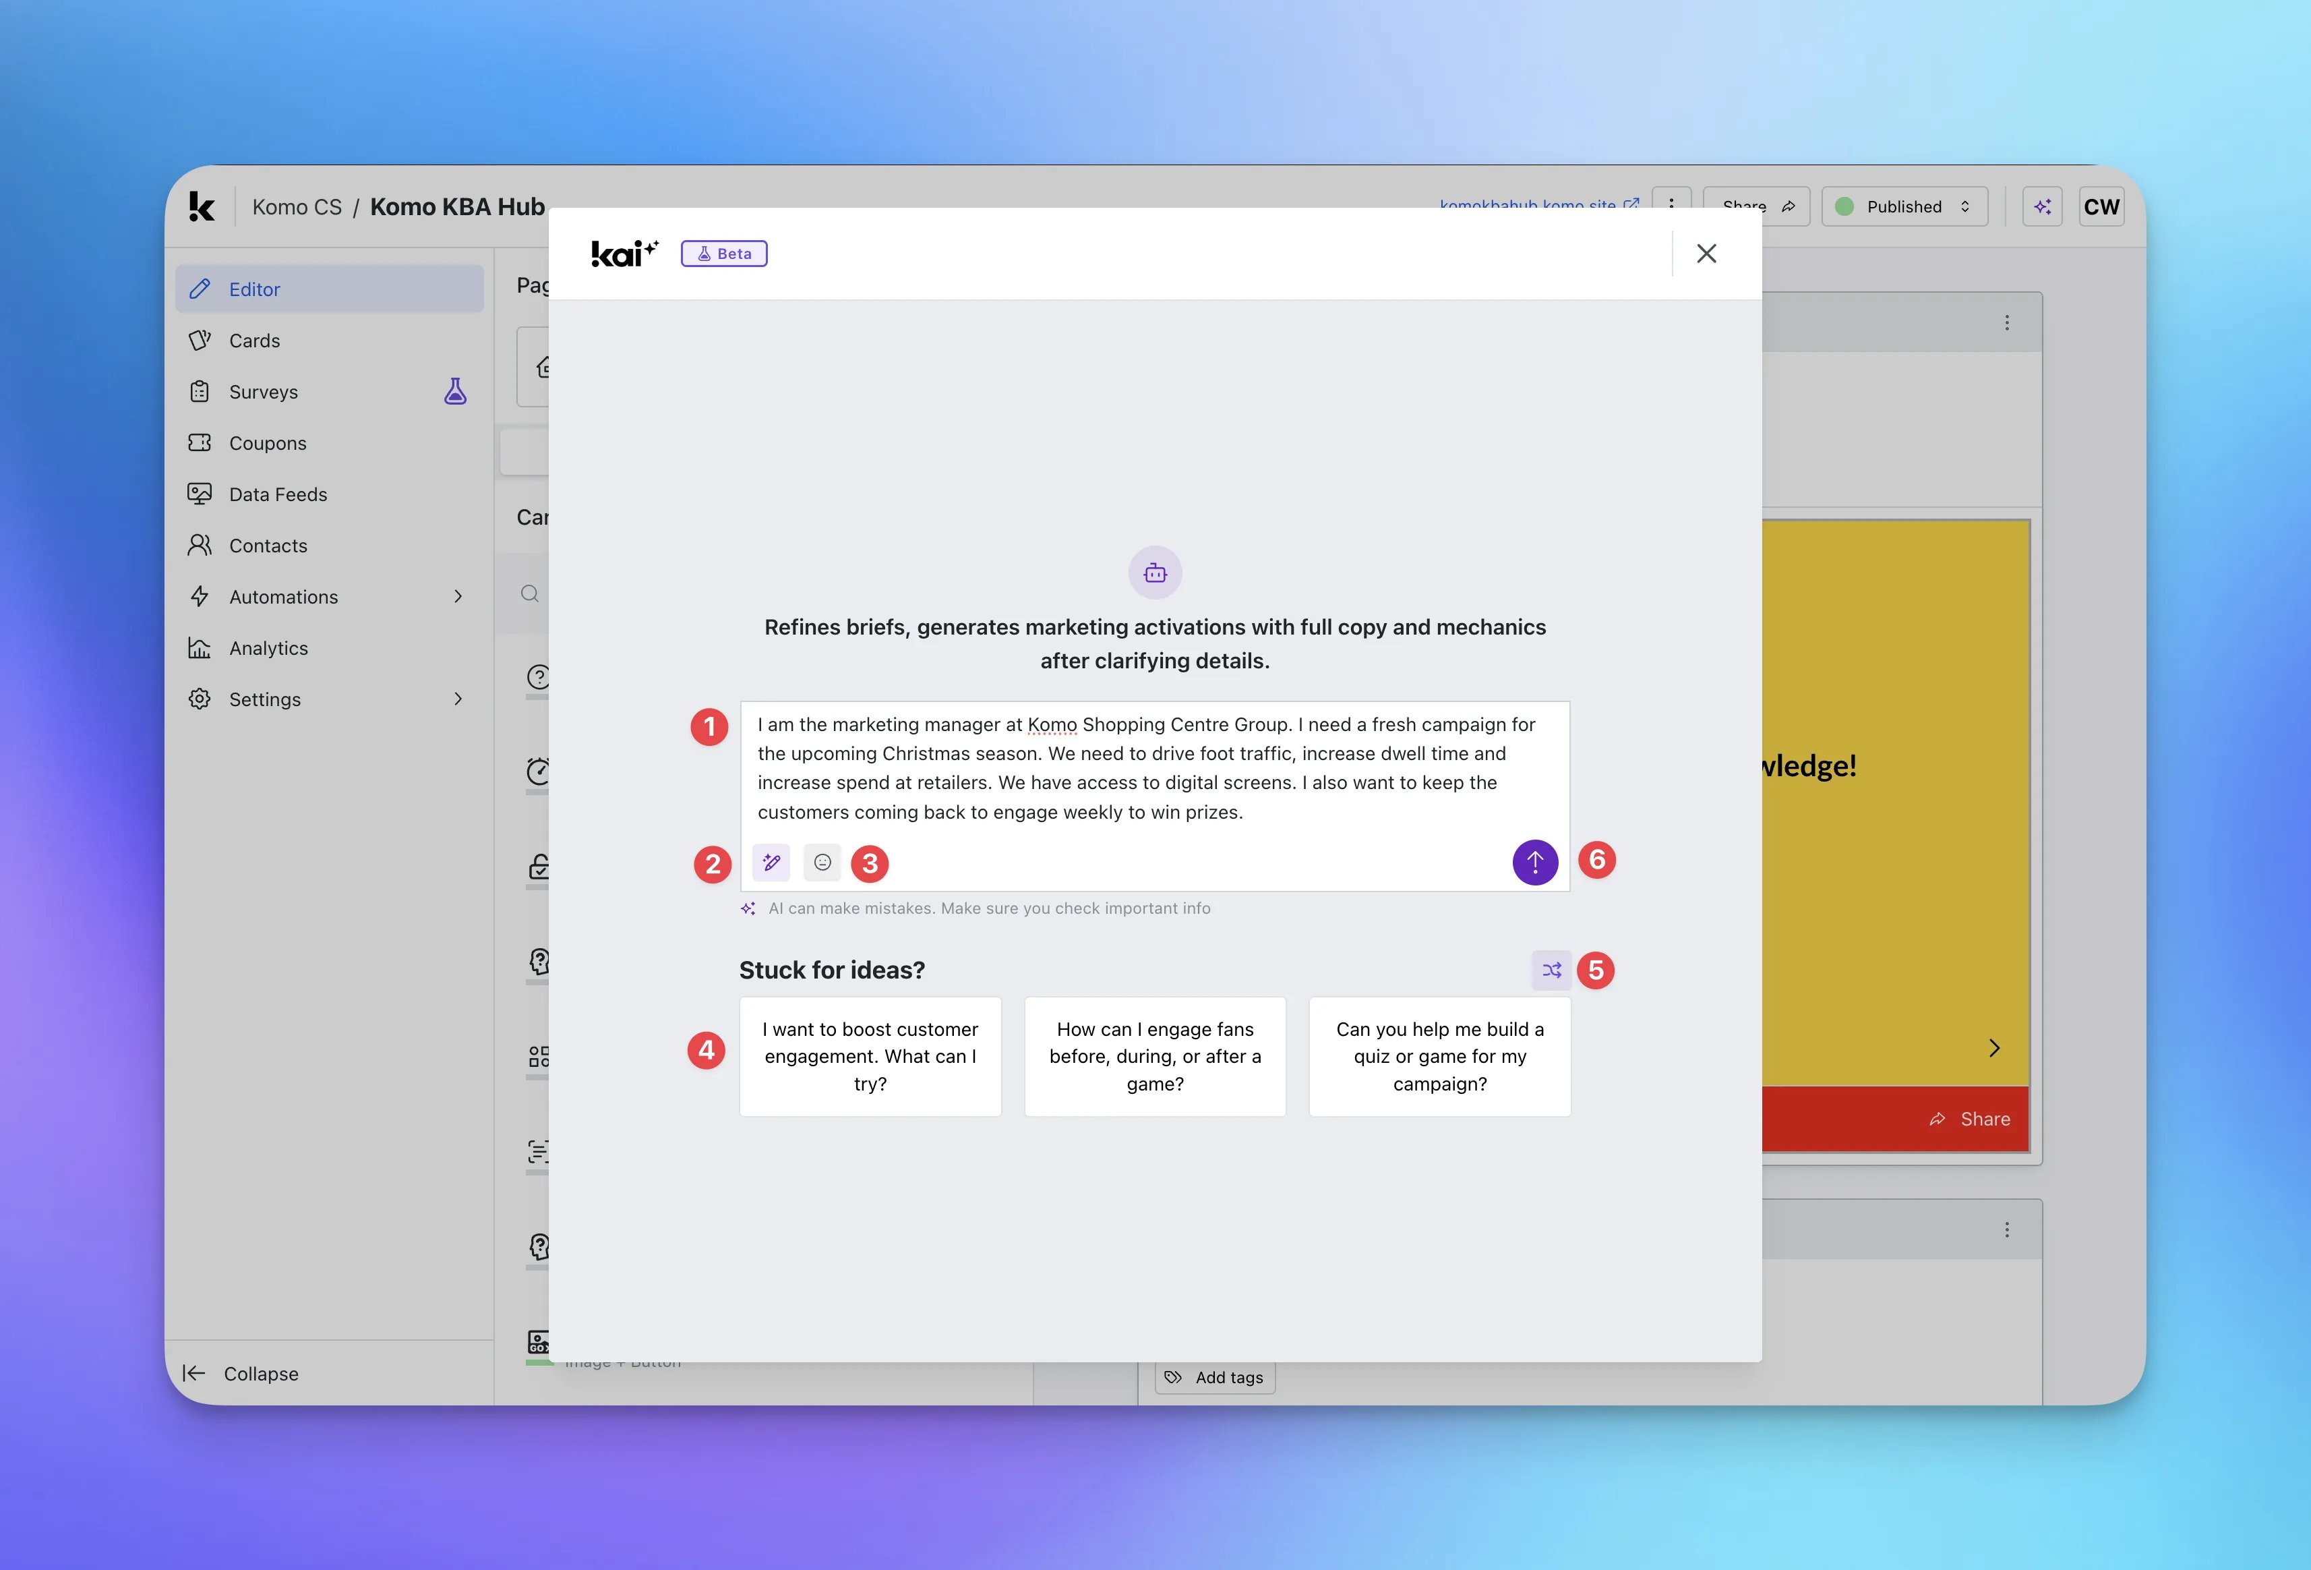Screen dimensions: 2311x1570
Task: Click Share on the red card footer
Action: coord(1969,1120)
